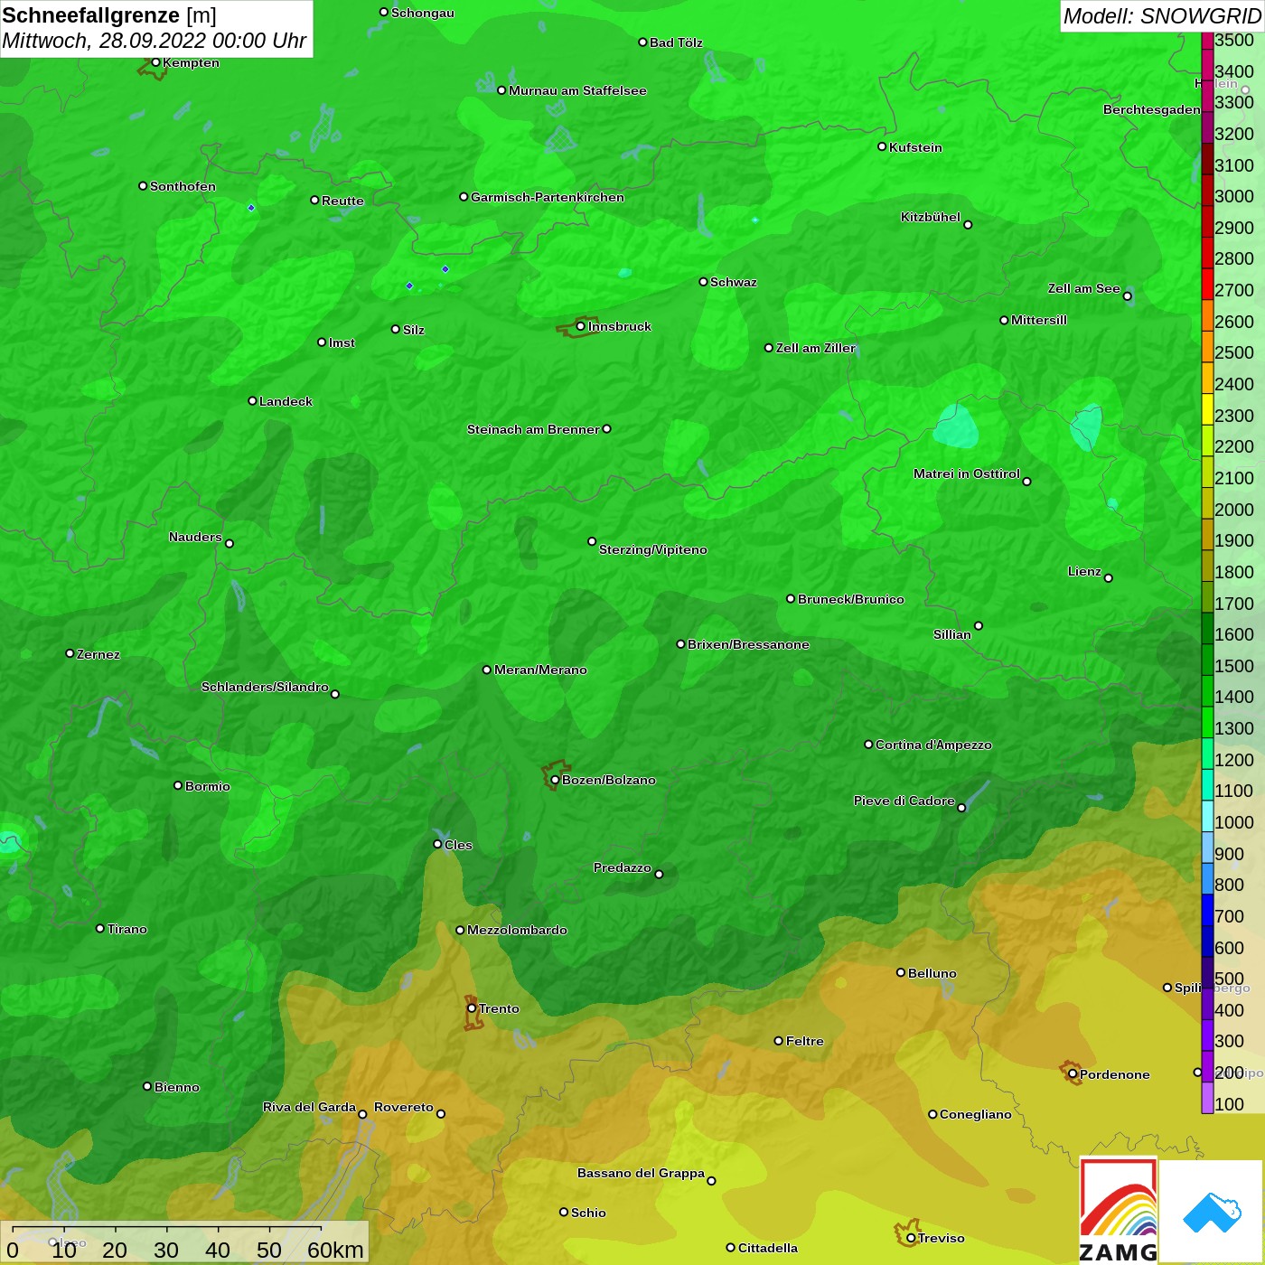1265x1265 pixels.
Task: Click the Cles label
Action: 458,845
